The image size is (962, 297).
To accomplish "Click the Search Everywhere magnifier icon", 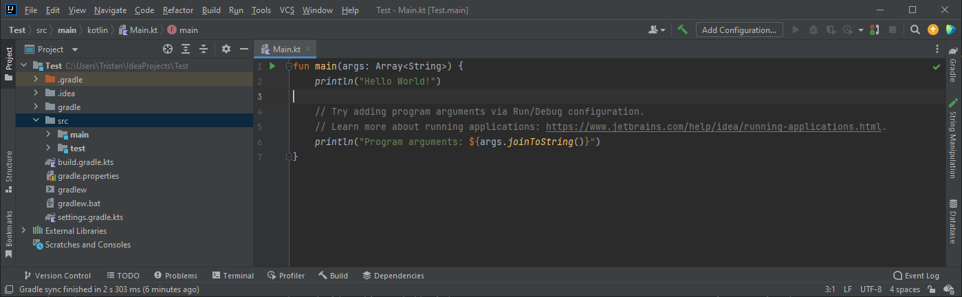I will (x=915, y=30).
